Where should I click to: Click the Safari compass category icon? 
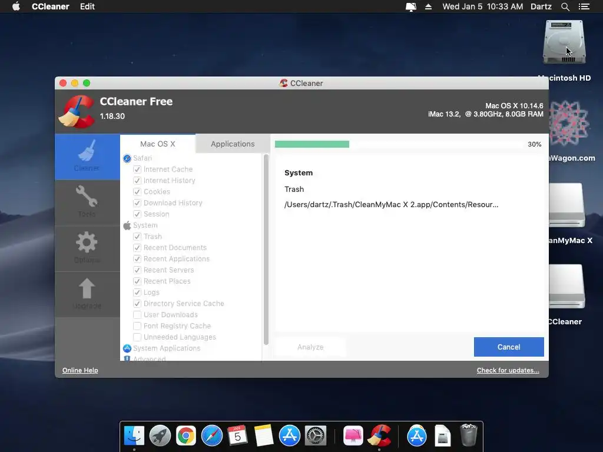coord(127,158)
